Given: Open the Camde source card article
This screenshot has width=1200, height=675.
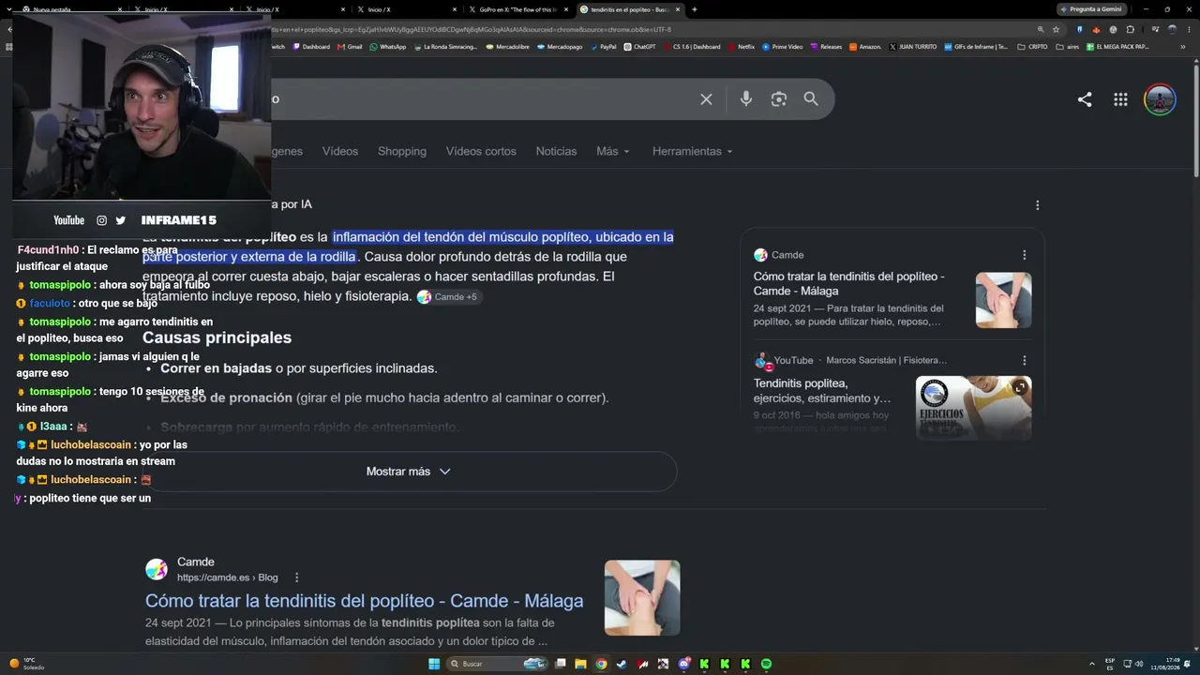Looking at the screenshot, I should tap(848, 283).
